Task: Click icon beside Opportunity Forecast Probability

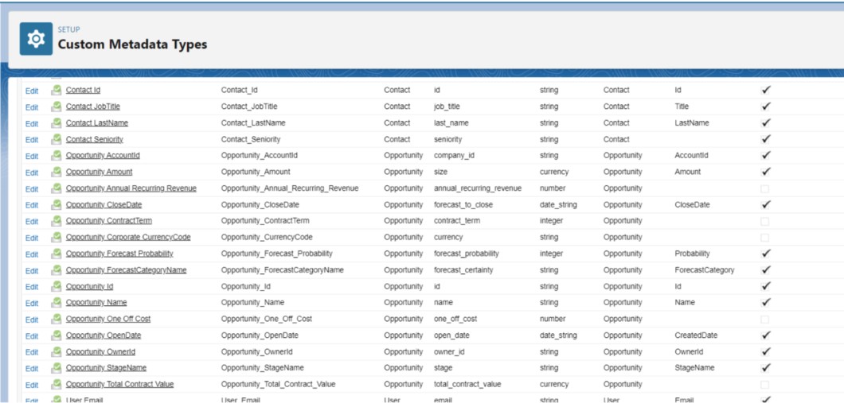Action: (57, 254)
